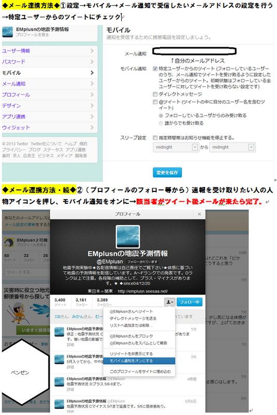The image size is (277, 415).
Task: Open the second midnight sleep-time dropdown
Action: [232, 147]
